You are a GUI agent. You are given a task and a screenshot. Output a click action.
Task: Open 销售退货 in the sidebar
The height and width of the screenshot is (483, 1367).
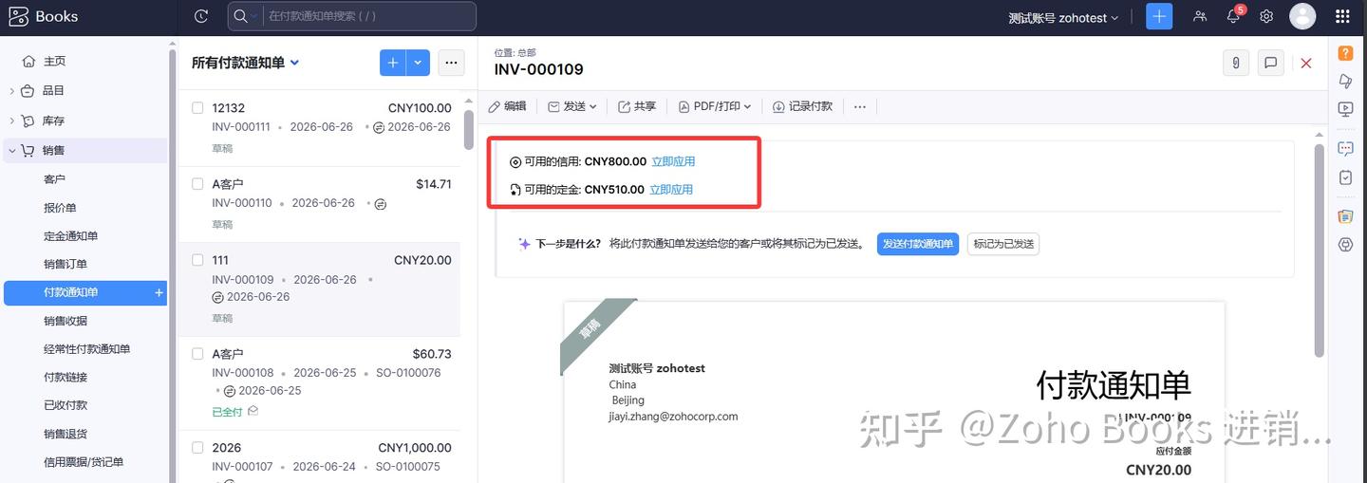pyautogui.click(x=66, y=434)
